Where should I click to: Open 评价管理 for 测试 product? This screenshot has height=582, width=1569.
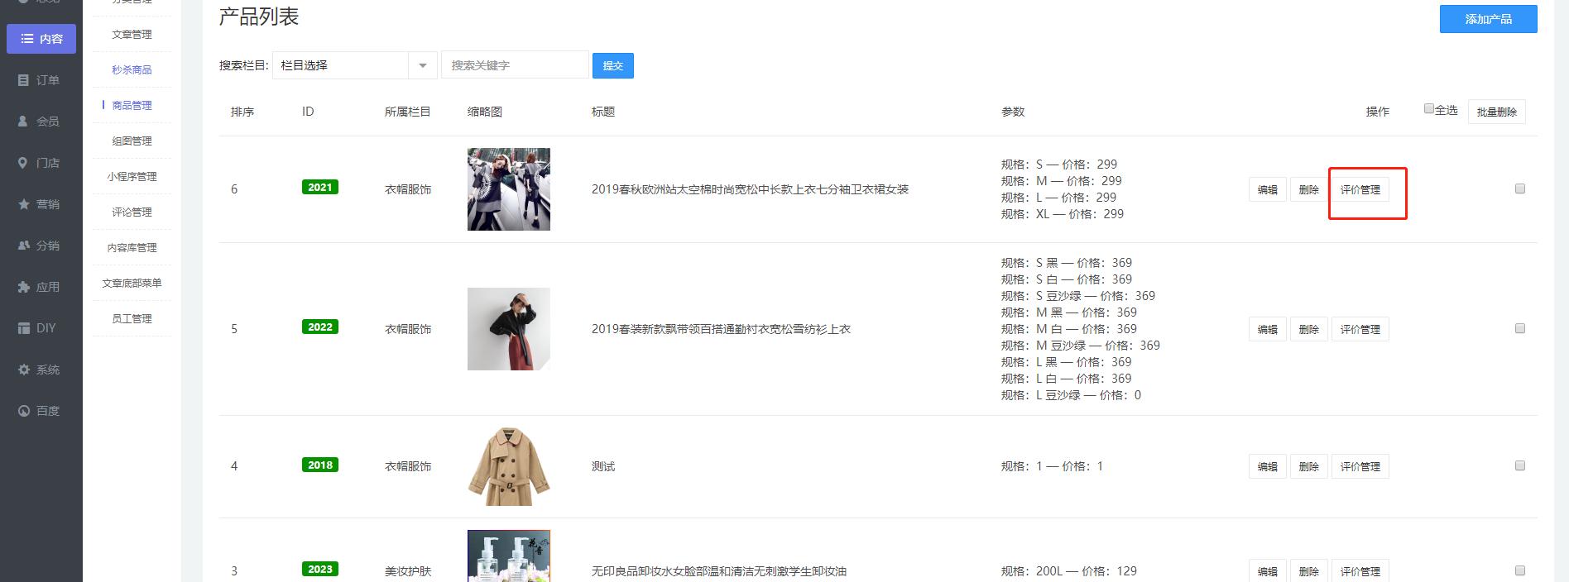pyautogui.click(x=1360, y=466)
